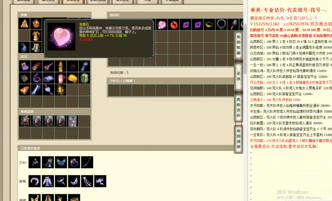Click the spear weapon in inventory

pyautogui.click(x=233, y=25)
